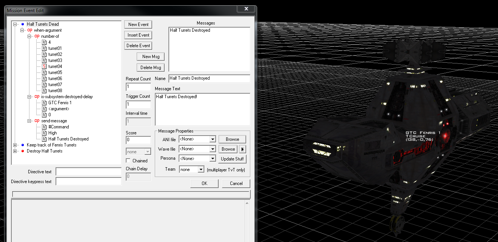Viewport: 498px width, 242px height.
Task: Collapse the Half Turrets Dead event
Action: coord(15,24)
